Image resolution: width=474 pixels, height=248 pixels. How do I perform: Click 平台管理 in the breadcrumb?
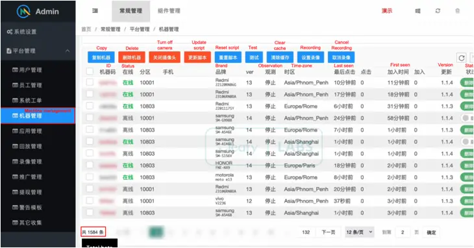pos(140,29)
